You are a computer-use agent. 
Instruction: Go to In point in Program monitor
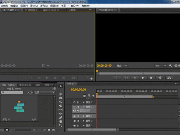[127, 78]
